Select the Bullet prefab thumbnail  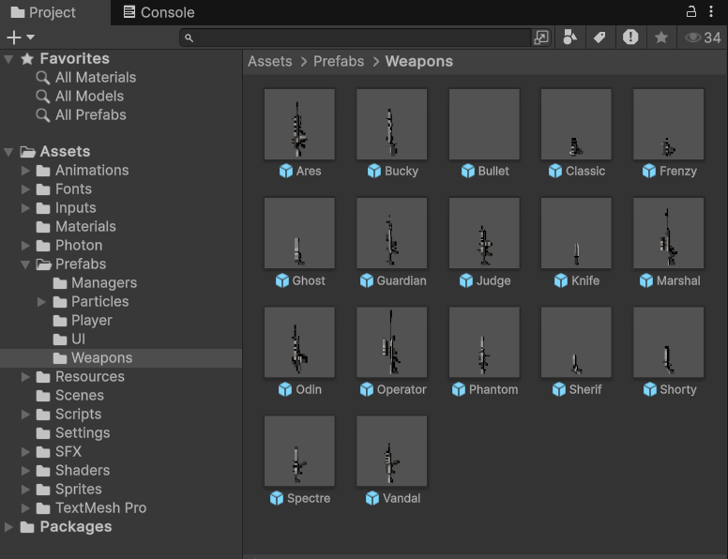[x=484, y=124]
